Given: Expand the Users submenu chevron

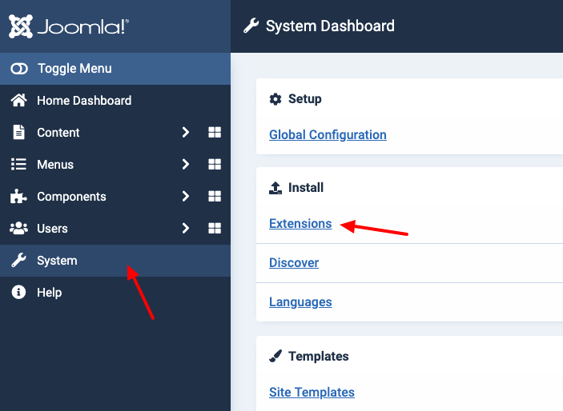Looking at the screenshot, I should coord(185,228).
